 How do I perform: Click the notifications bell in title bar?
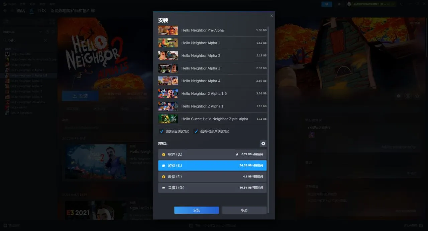339,4
